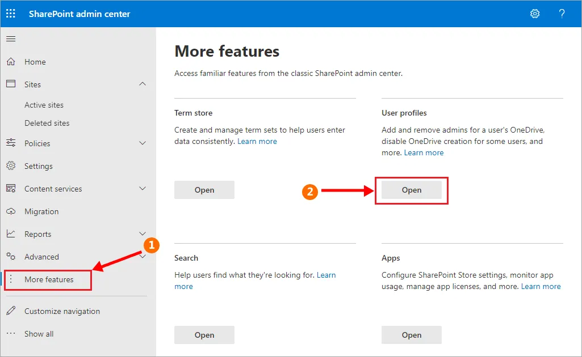
Task: Click the Content services icon
Action: click(11, 189)
